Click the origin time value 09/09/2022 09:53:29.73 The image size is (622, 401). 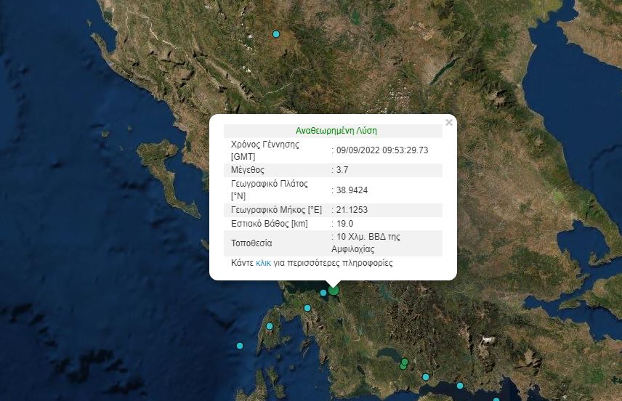[382, 150]
